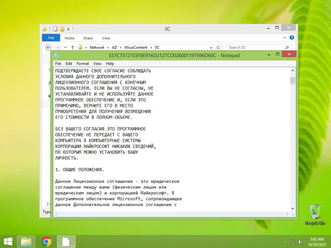The image size is (331, 248).
Task: Click the search magnifier icon in Explorer
Action: pyautogui.click(x=287, y=47)
